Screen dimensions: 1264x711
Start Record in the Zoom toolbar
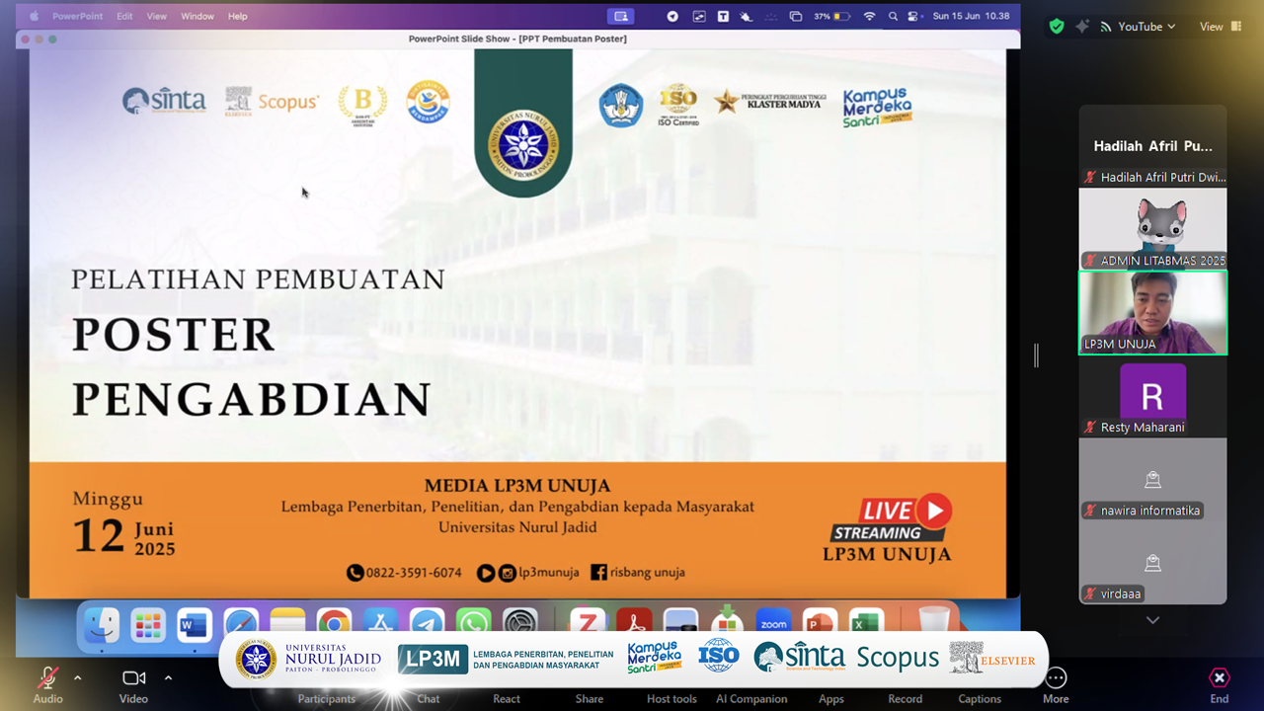coord(906,698)
